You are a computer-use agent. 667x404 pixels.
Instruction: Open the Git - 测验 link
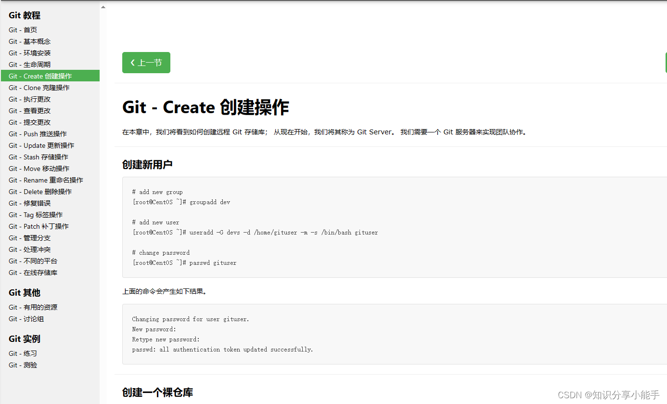[23, 365]
